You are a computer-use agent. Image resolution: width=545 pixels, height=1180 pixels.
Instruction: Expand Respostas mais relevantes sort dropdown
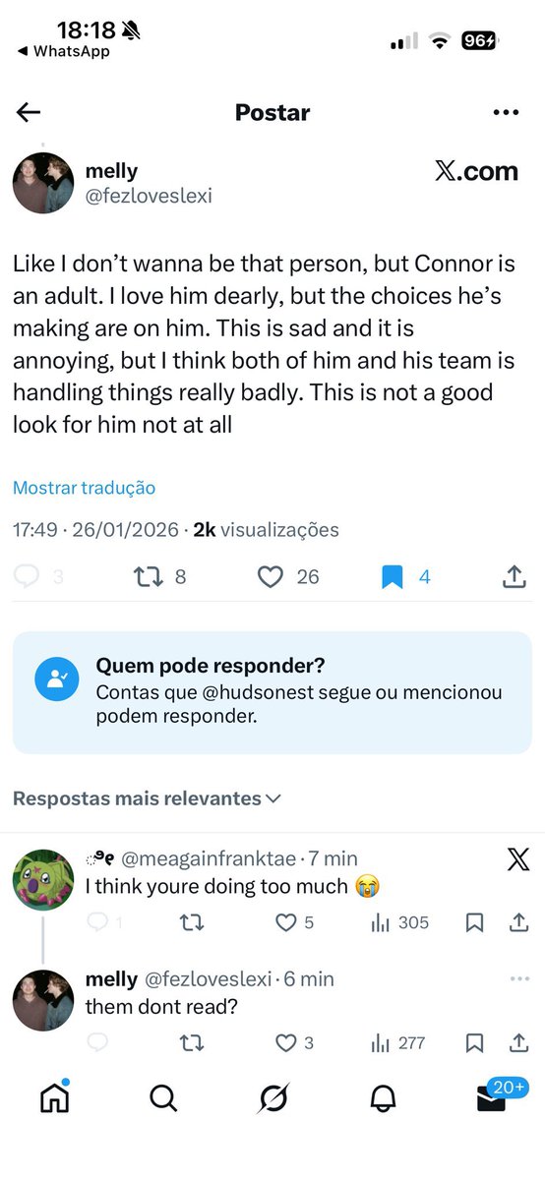pos(147,798)
